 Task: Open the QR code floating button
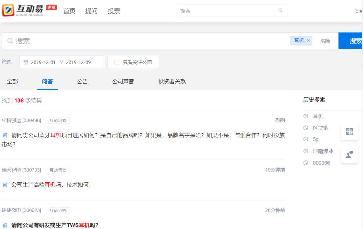pos(349,132)
